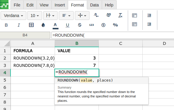Select empty cell A4
Image resolution: width=174 pixels, height=110 pixels.
33,73
